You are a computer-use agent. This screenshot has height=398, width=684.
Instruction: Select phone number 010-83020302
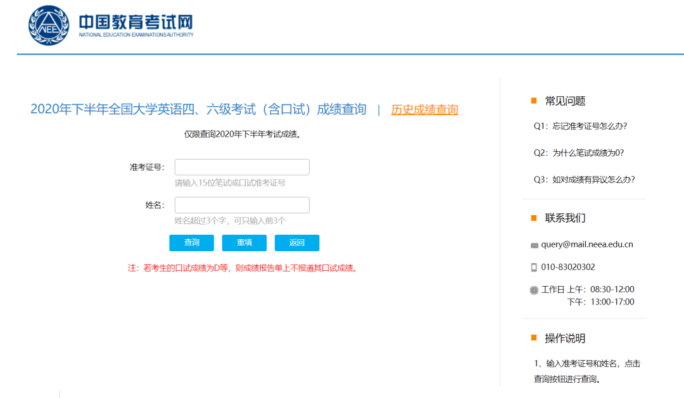tap(568, 267)
